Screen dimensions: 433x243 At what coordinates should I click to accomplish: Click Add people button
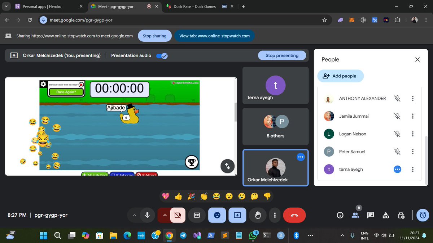tap(341, 76)
